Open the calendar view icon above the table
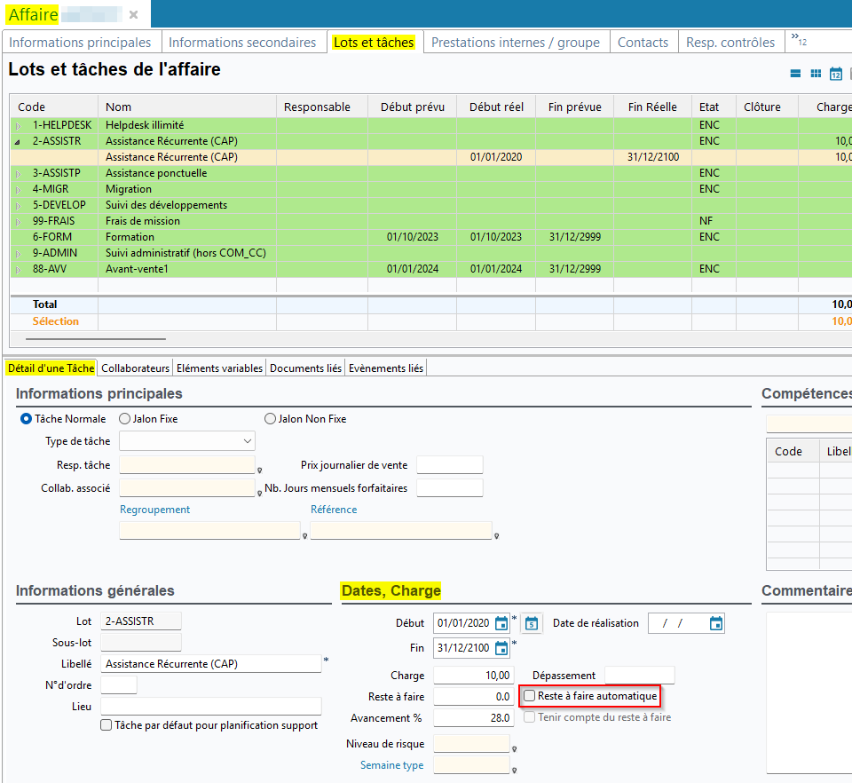Viewport: 852px width, 783px height. 836,74
